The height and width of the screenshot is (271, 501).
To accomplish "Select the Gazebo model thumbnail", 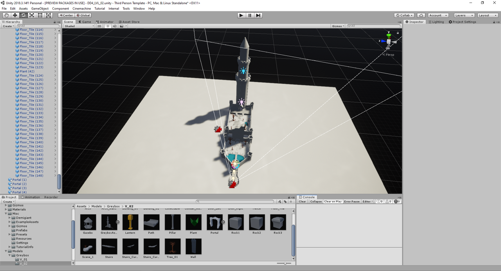I will point(88,222).
